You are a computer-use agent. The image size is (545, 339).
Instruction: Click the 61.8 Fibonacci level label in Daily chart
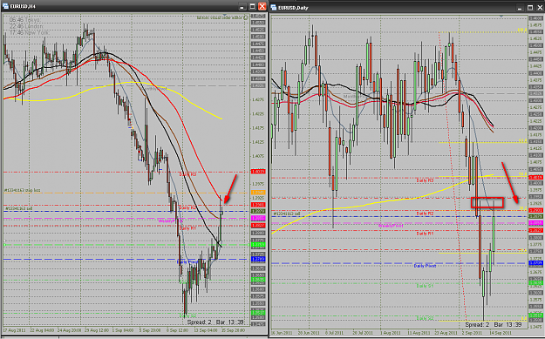522,140
